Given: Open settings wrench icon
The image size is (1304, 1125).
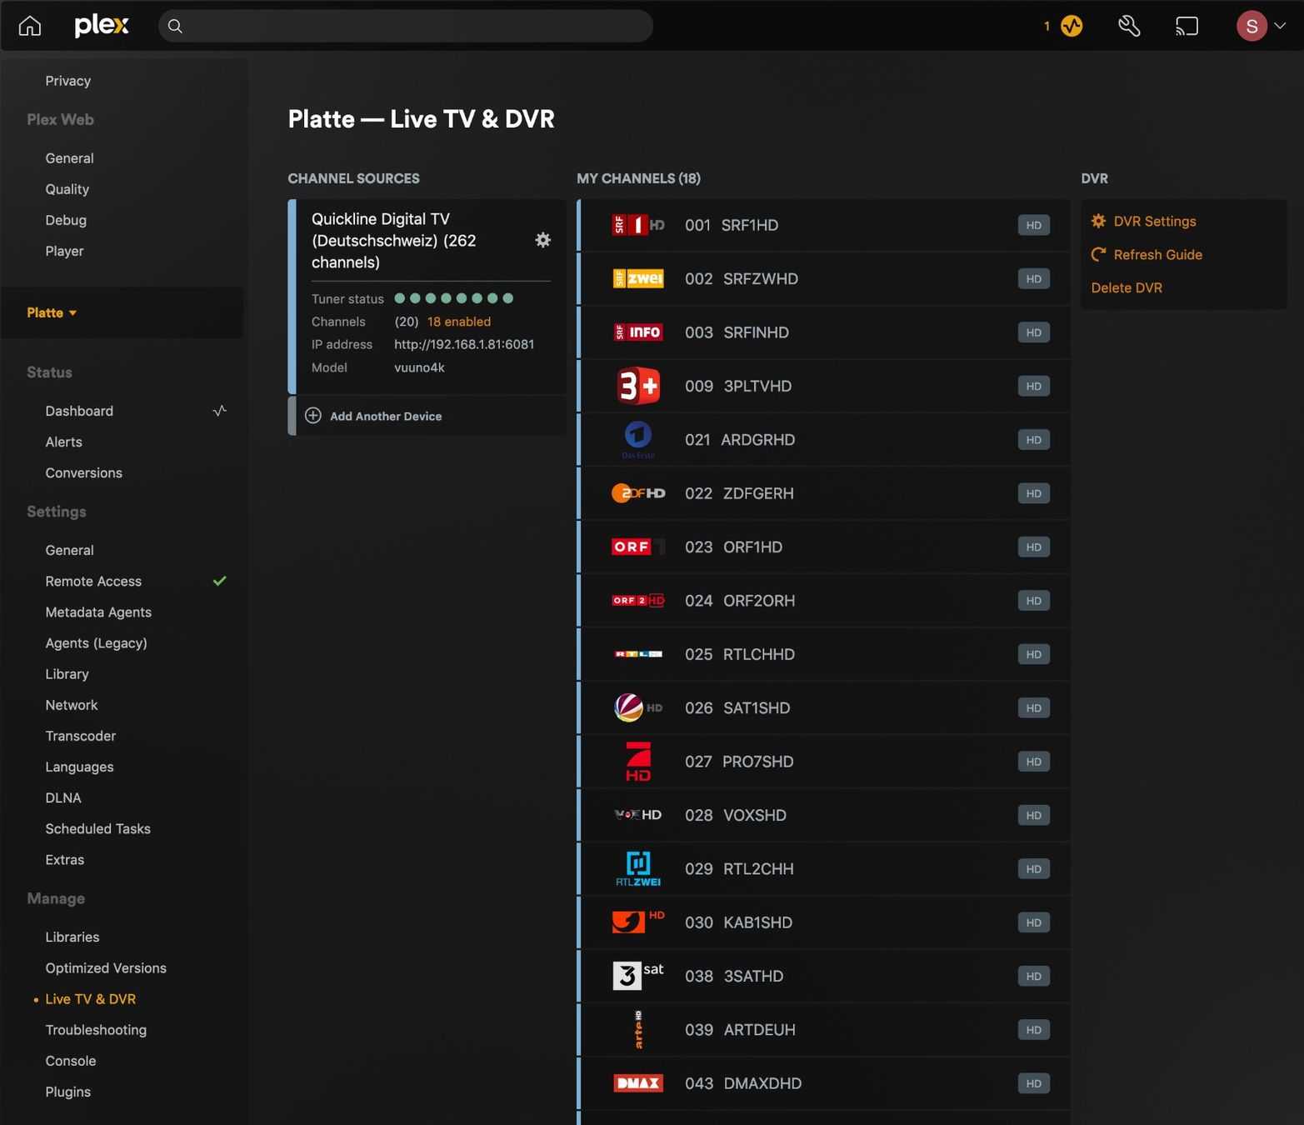Looking at the screenshot, I should pyautogui.click(x=1129, y=26).
